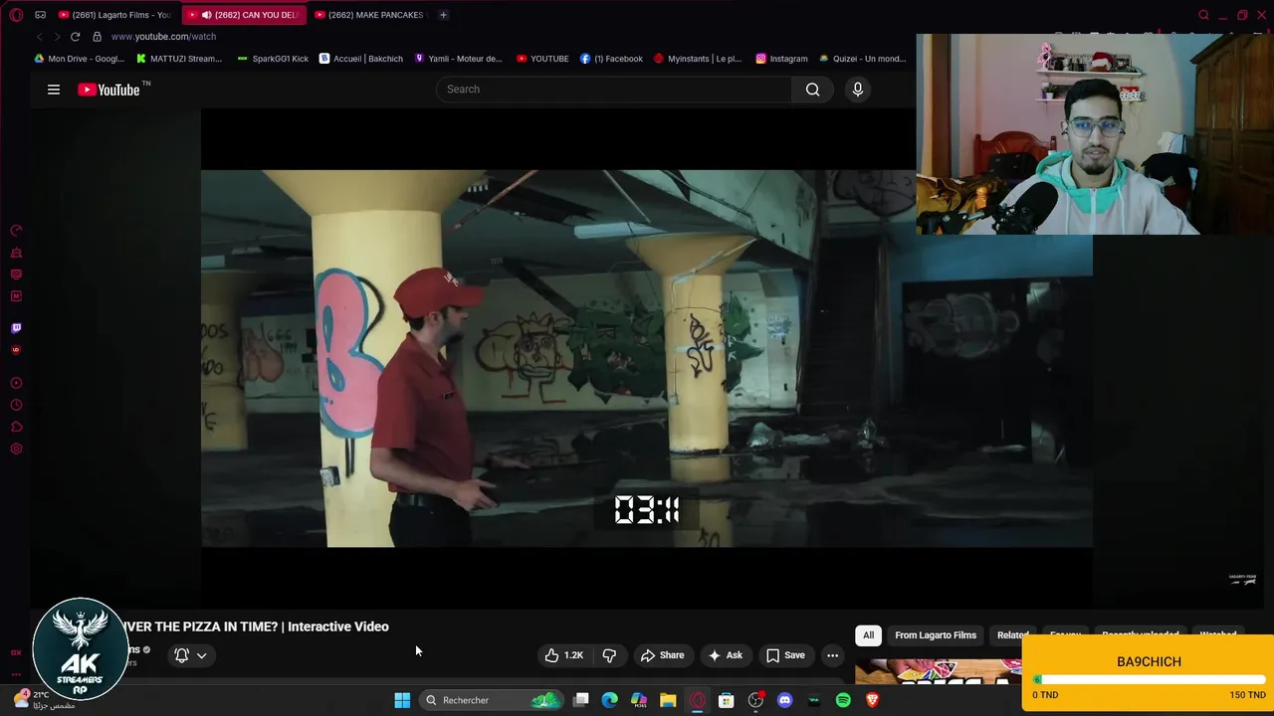1274x716 pixels.
Task: Open the Facebook bookmark
Action: (611, 59)
